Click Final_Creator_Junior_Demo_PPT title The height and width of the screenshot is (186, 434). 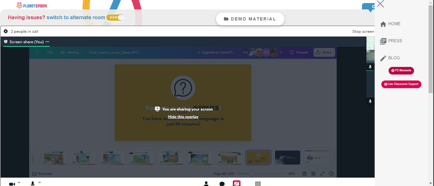point(115,52)
